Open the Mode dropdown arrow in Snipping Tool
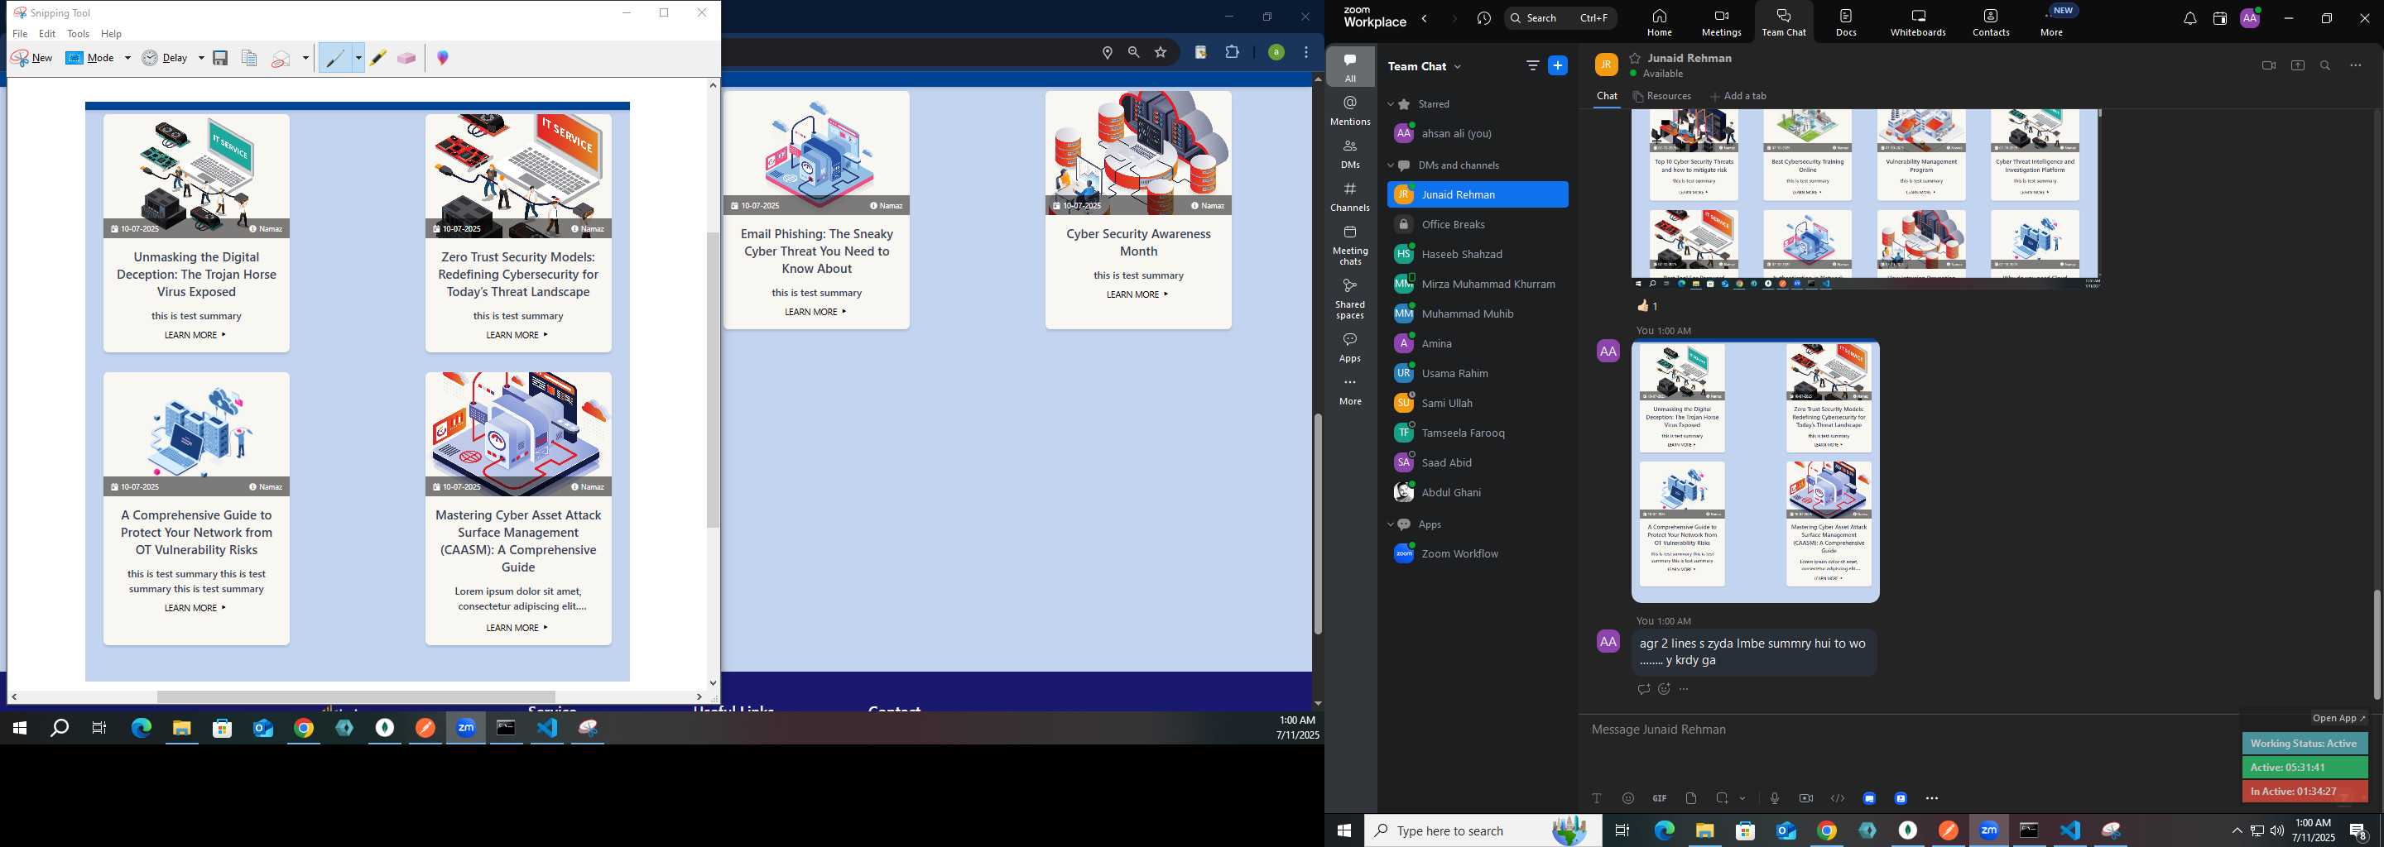Screen dimensions: 2384x847 [127, 58]
